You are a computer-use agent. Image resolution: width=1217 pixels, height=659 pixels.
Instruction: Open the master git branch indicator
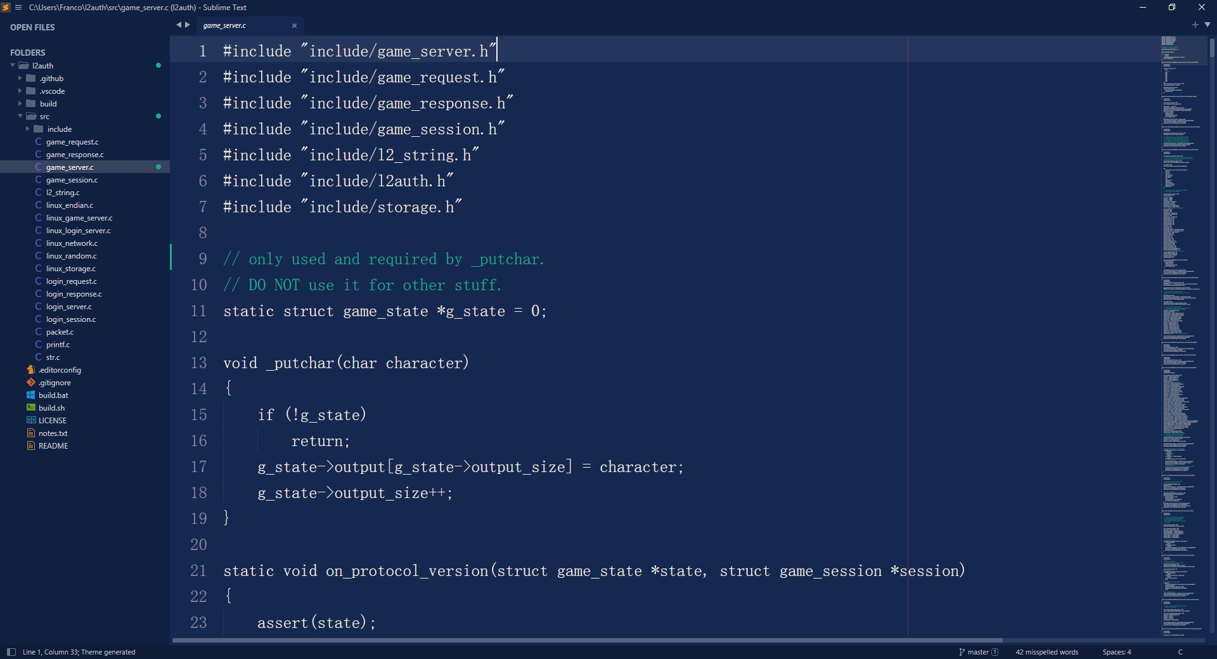point(979,652)
